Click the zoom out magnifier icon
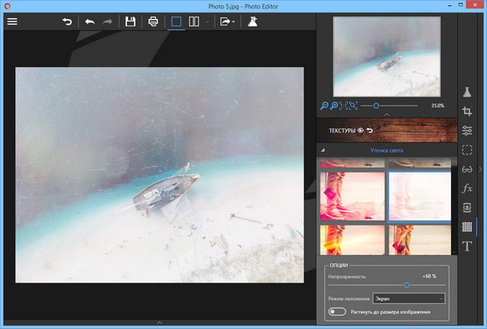Screen dimensions: 487x329 [325, 106]
